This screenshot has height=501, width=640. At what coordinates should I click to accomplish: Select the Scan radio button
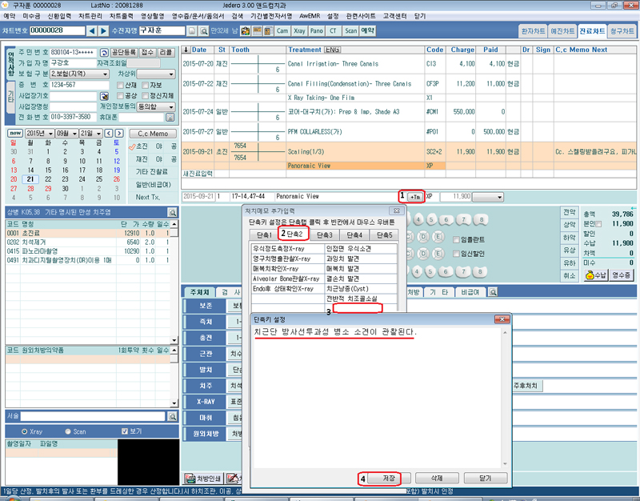67,431
